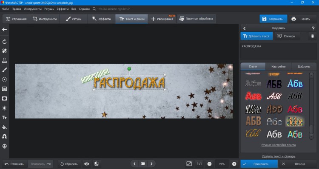Open the Вид menu
The height and width of the screenshot is (169, 319).
(74, 9)
